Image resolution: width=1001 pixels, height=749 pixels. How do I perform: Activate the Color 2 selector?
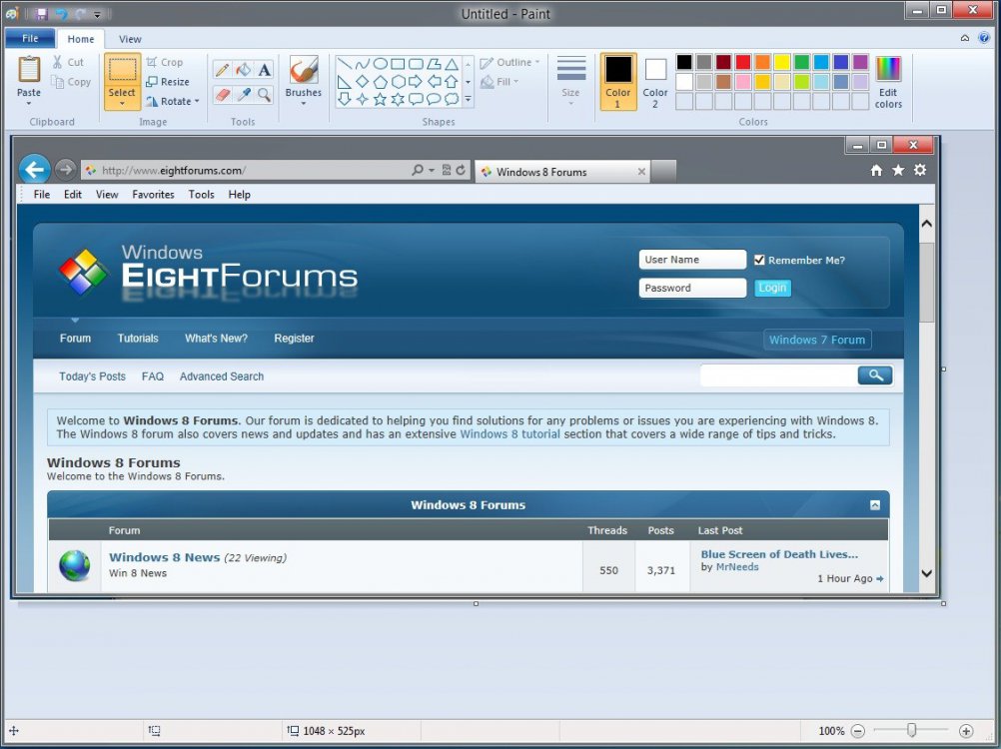pos(655,81)
